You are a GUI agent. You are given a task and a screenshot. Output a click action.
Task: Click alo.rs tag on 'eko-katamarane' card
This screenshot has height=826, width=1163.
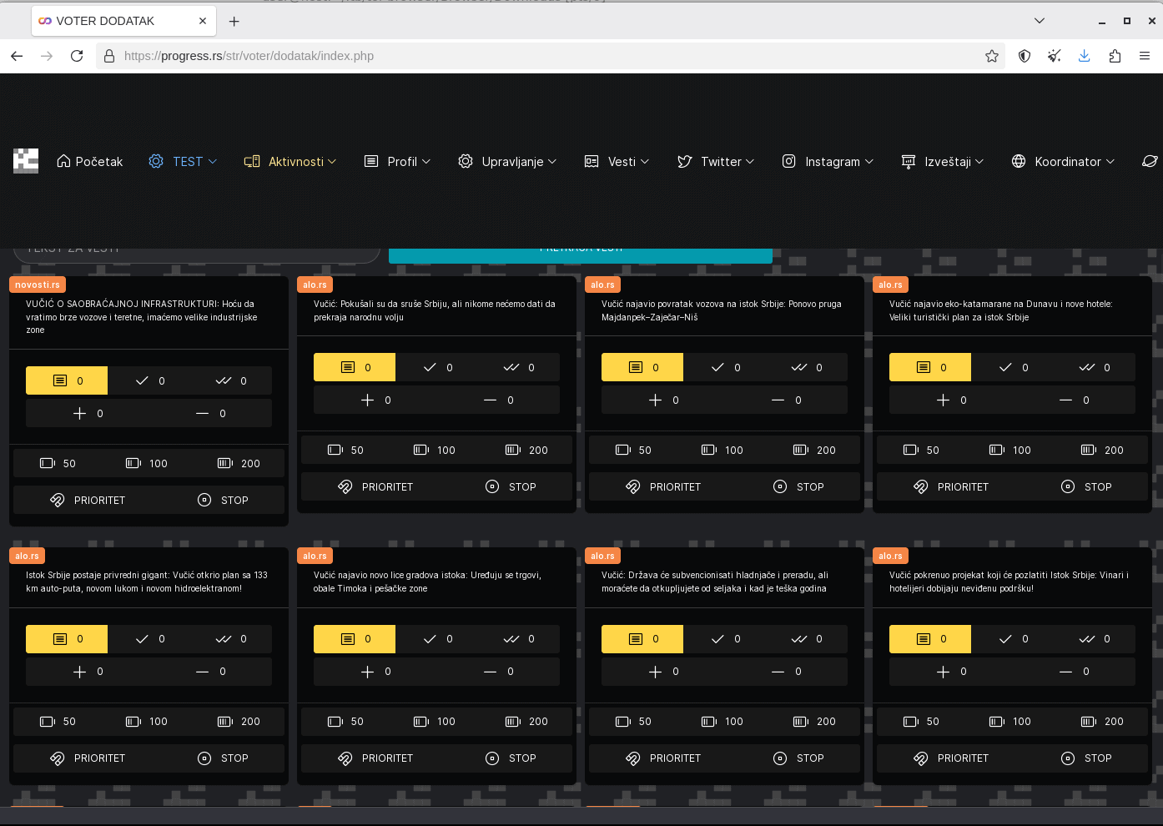890,285
